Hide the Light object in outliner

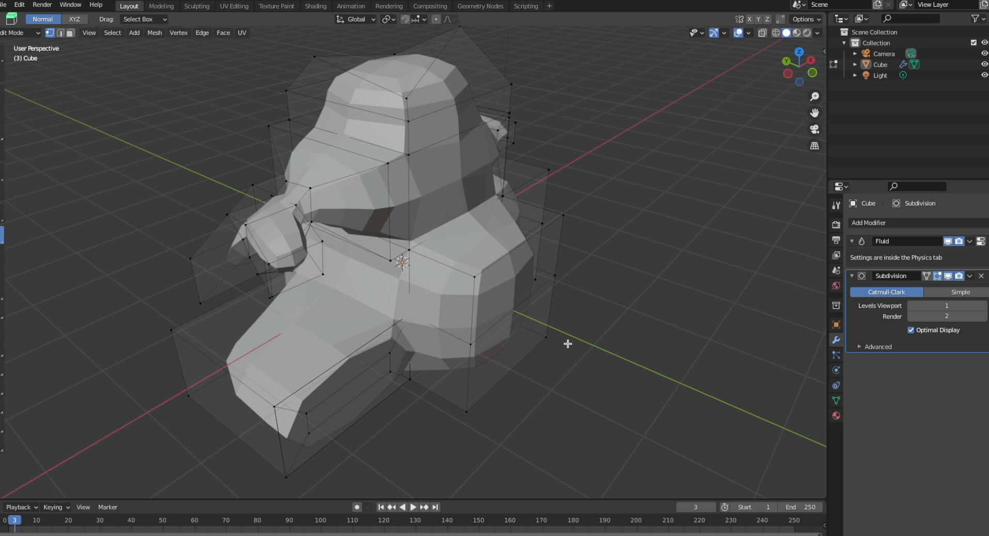point(984,75)
